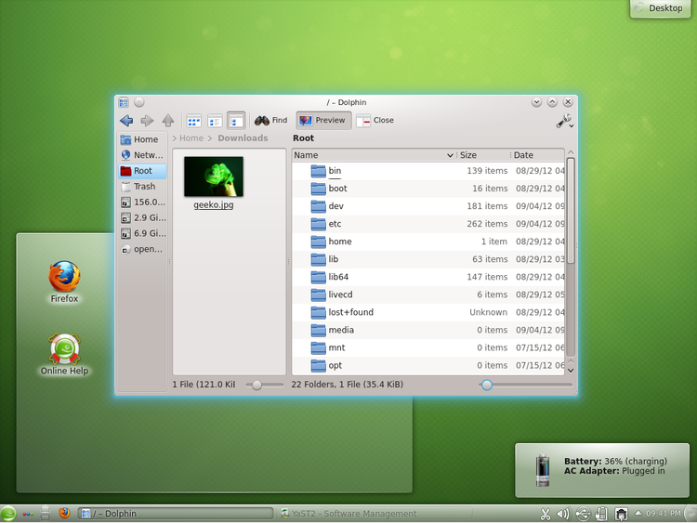Sort by the Name column header
The height and width of the screenshot is (523, 697).
click(x=372, y=155)
